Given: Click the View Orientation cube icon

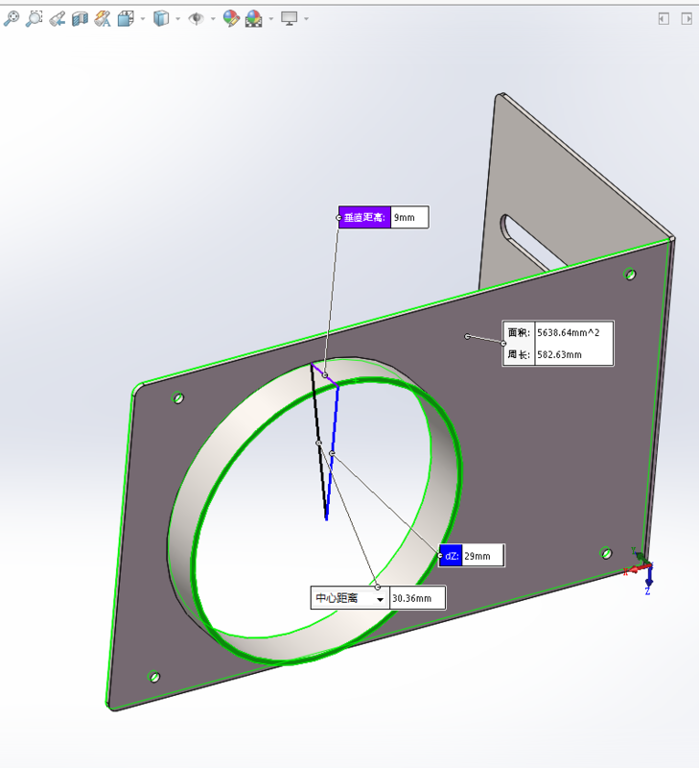Looking at the screenshot, I should coord(126,18).
